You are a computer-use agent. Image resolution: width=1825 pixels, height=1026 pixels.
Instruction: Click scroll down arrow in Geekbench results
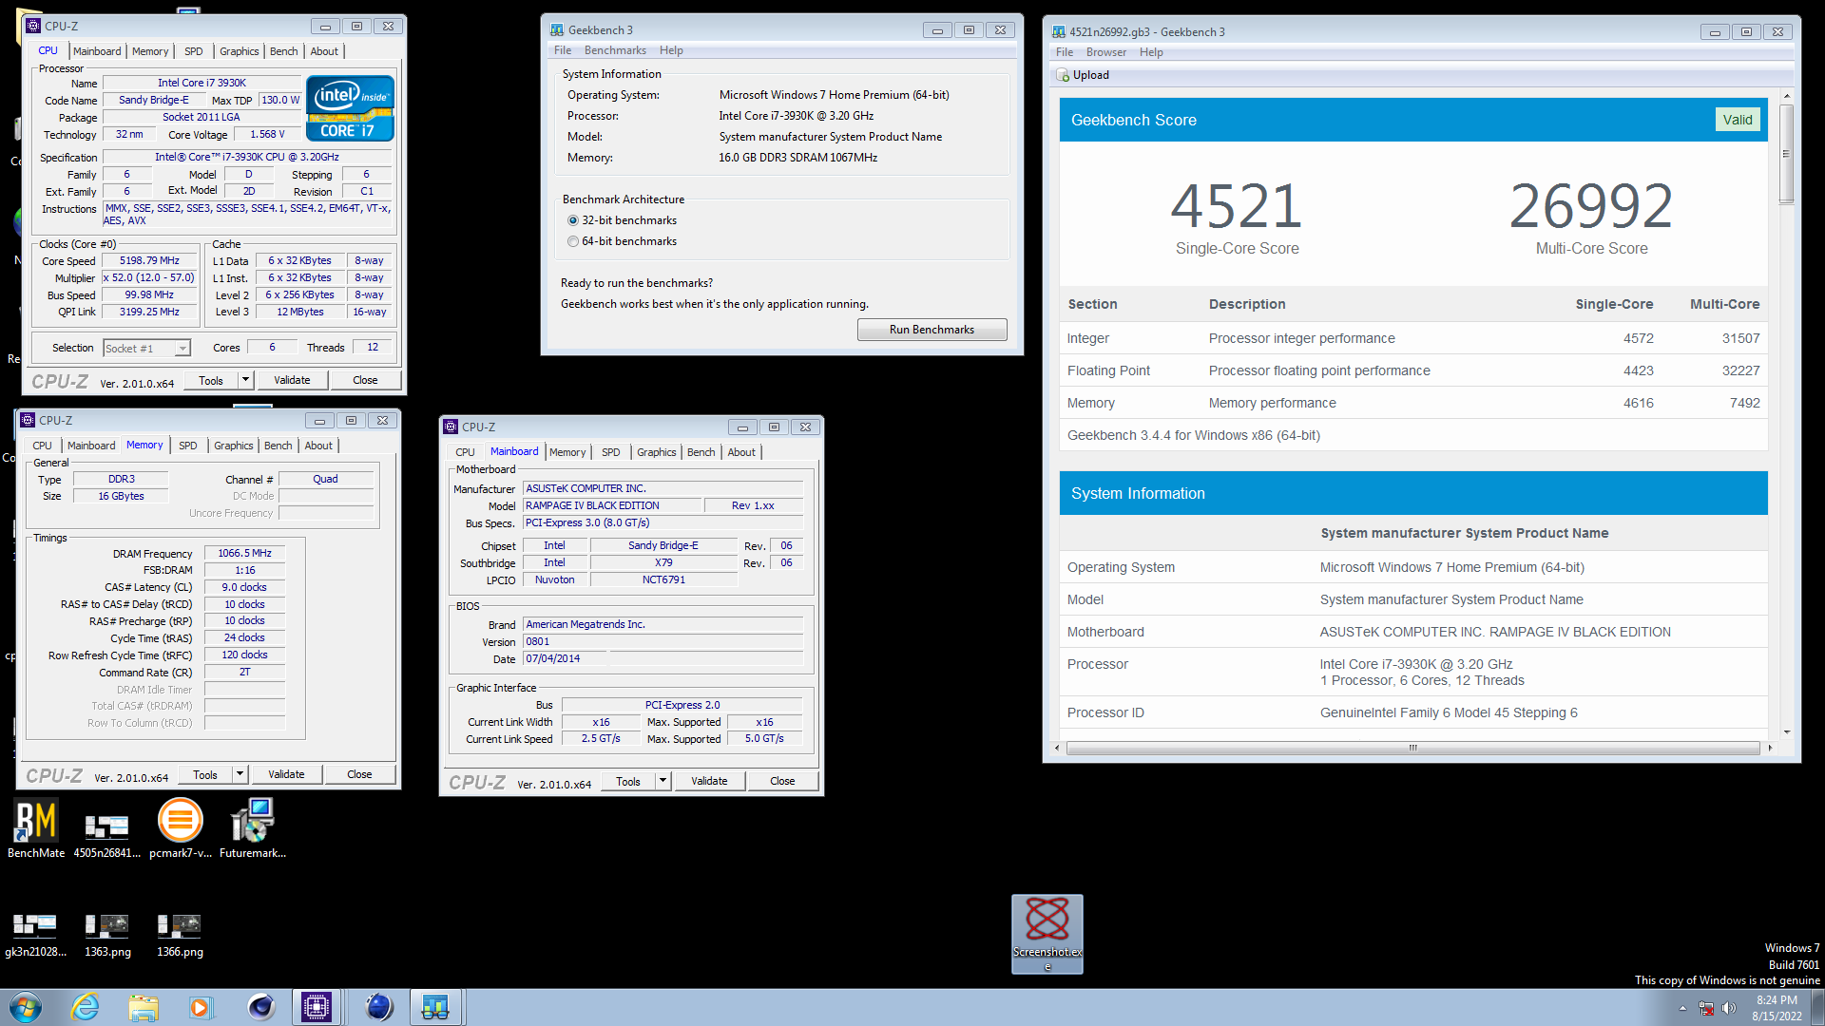[1787, 732]
